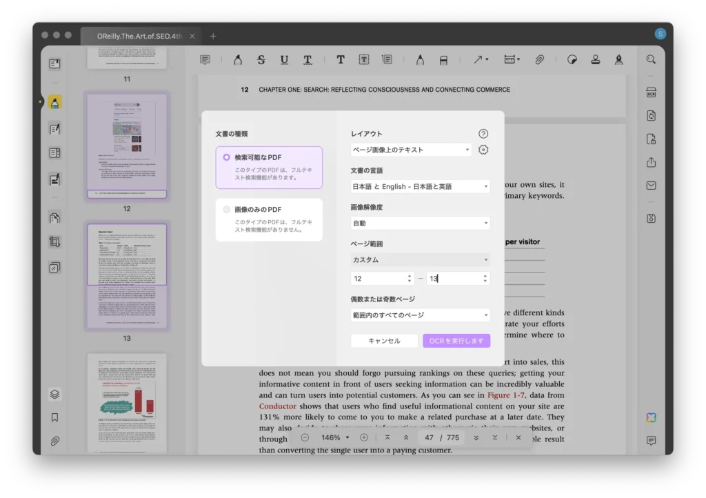Open the 偶数または奇数ページ dropdown

pyautogui.click(x=420, y=315)
